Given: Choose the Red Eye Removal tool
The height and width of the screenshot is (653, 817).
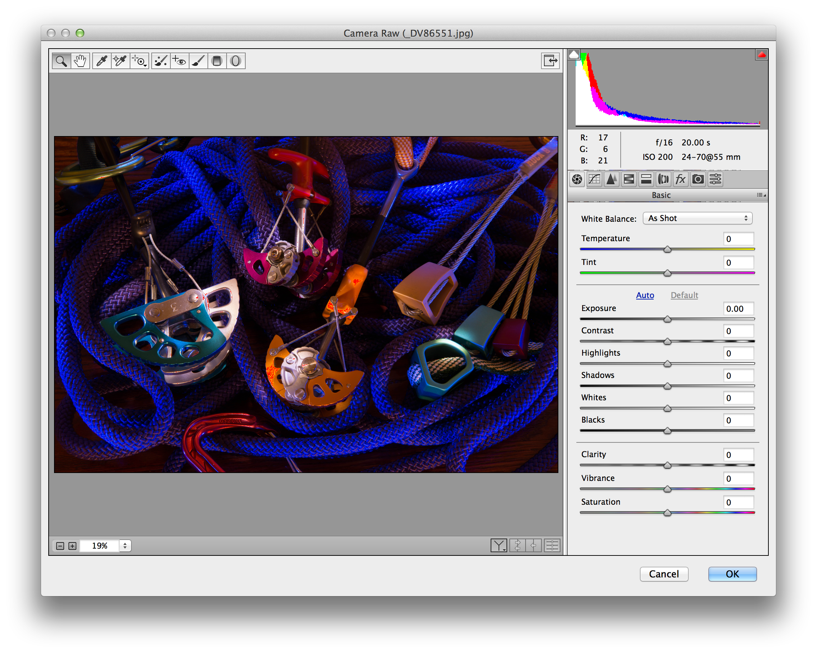Looking at the screenshot, I should coord(179,60).
